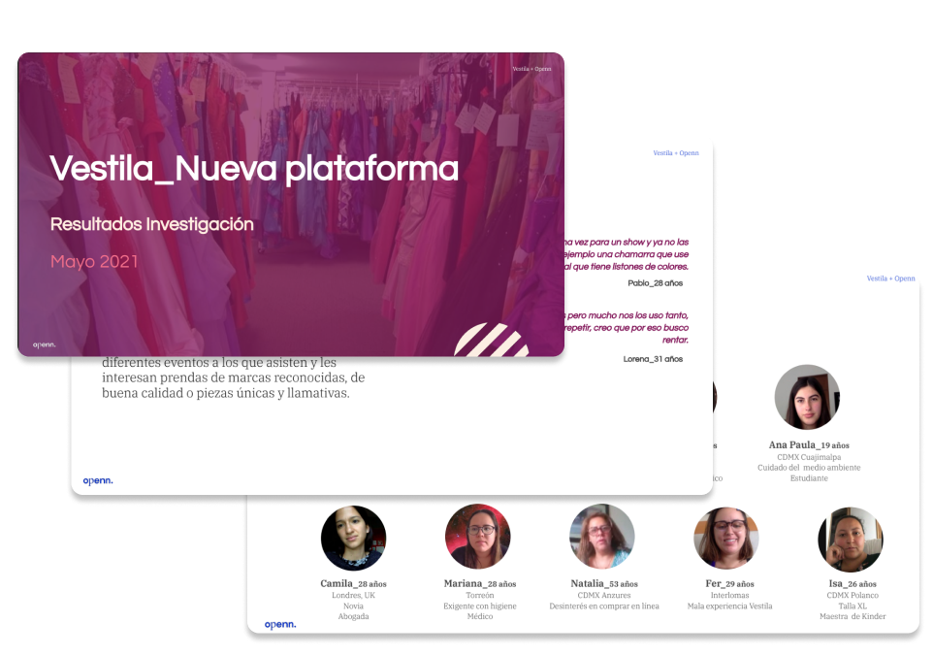The image size is (933, 655).
Task: Select the "Resultados Investigación" subtitle
Action: pos(151,224)
